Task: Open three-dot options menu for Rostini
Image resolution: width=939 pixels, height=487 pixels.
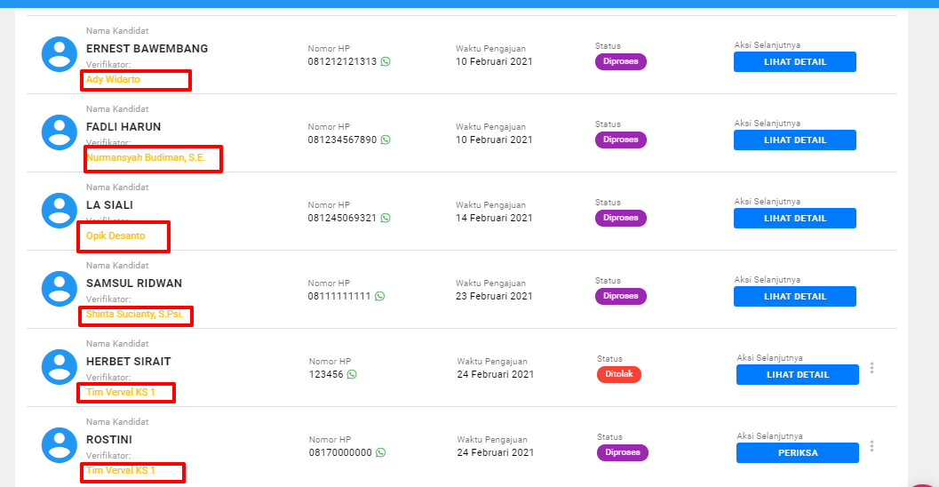Action: (x=872, y=446)
